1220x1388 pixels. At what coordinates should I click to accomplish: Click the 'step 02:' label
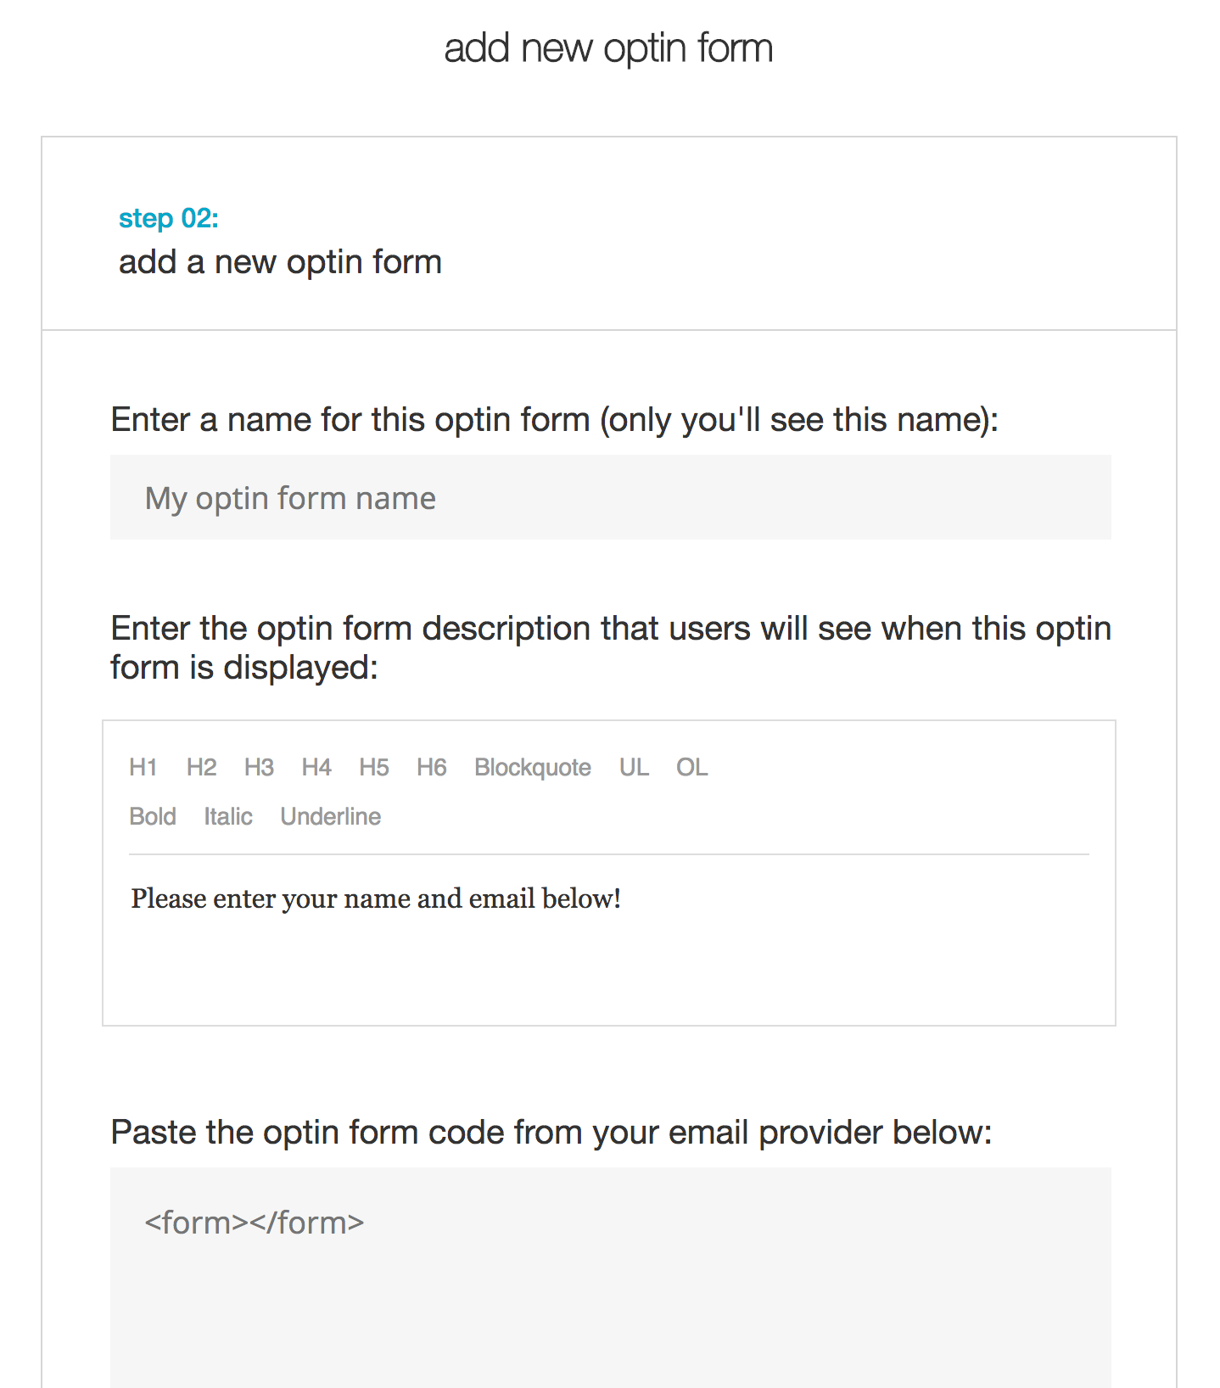[169, 218]
